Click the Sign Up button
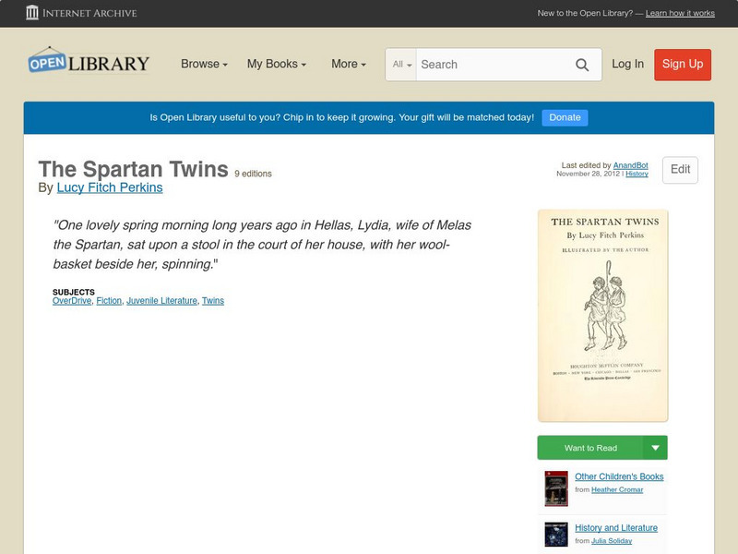 [x=682, y=65]
